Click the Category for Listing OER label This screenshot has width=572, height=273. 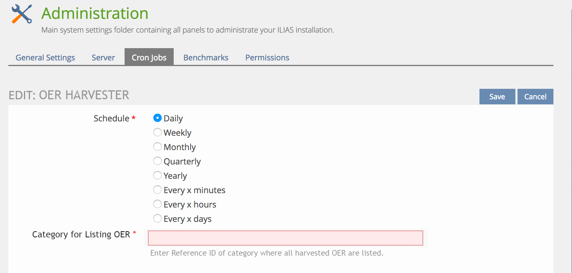point(81,234)
